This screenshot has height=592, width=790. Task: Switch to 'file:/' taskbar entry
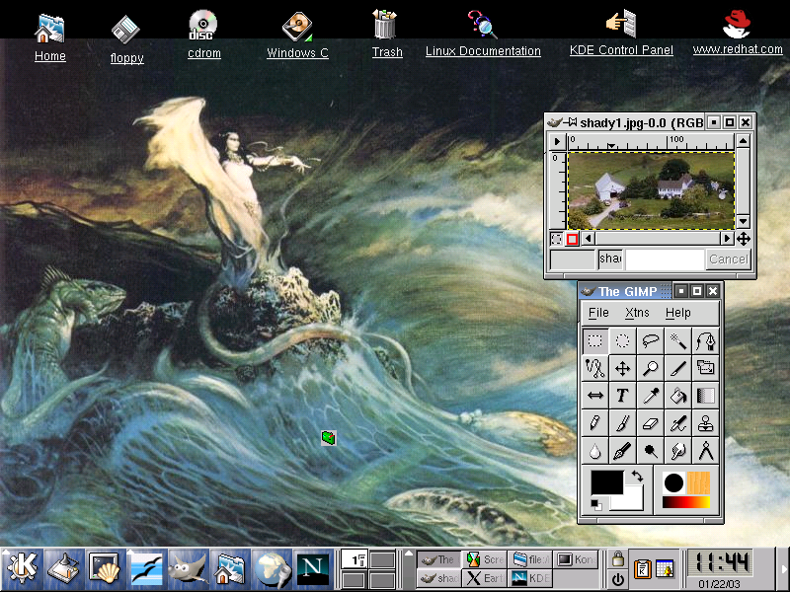point(530,559)
